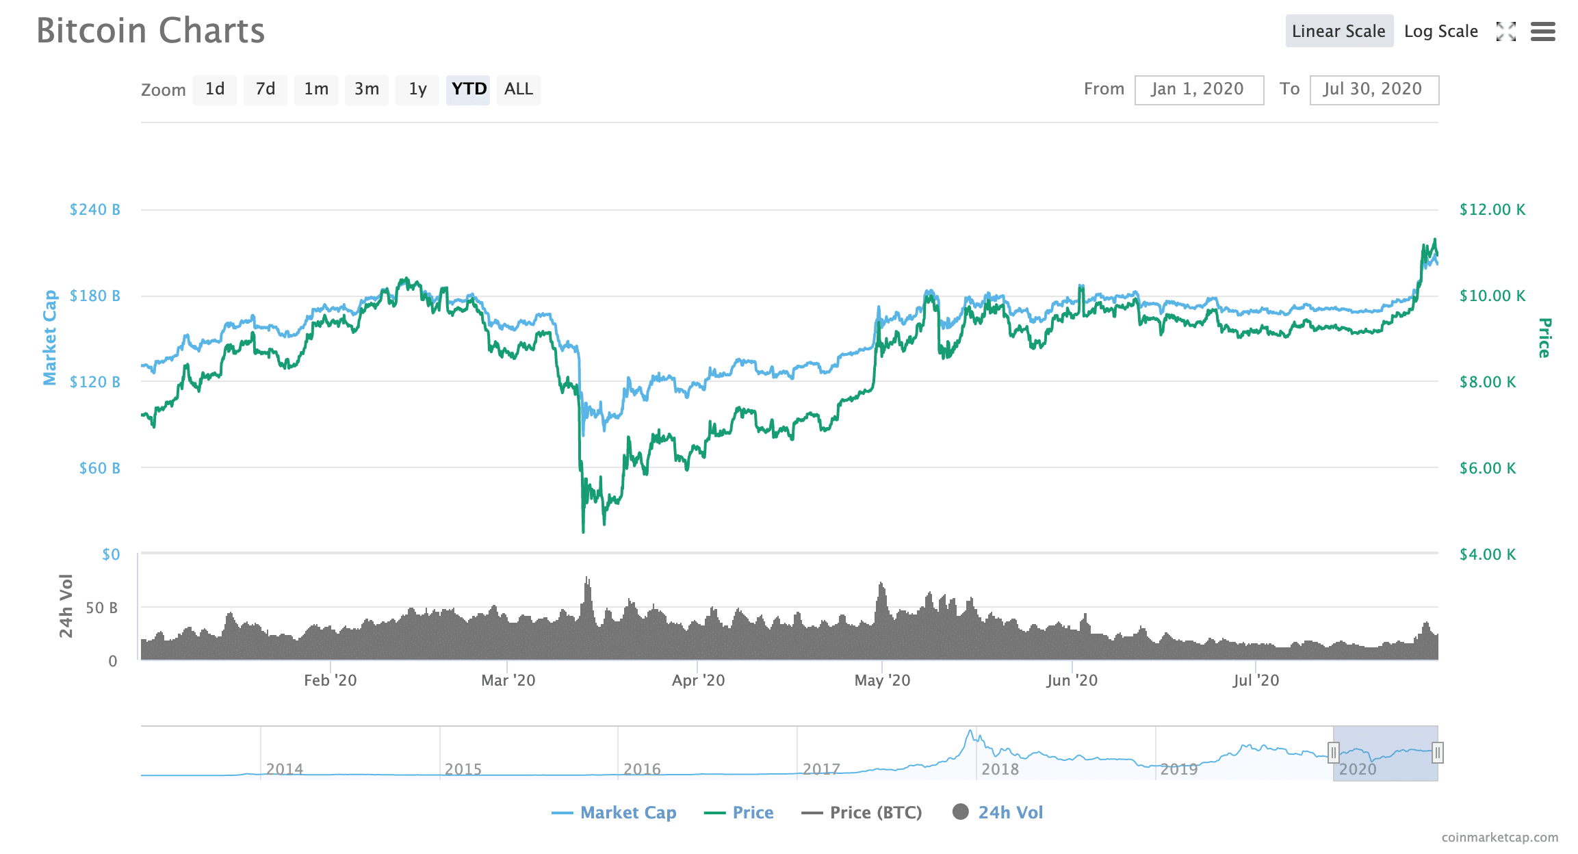Set zoom range to 1d
1578x854 pixels.
point(215,90)
